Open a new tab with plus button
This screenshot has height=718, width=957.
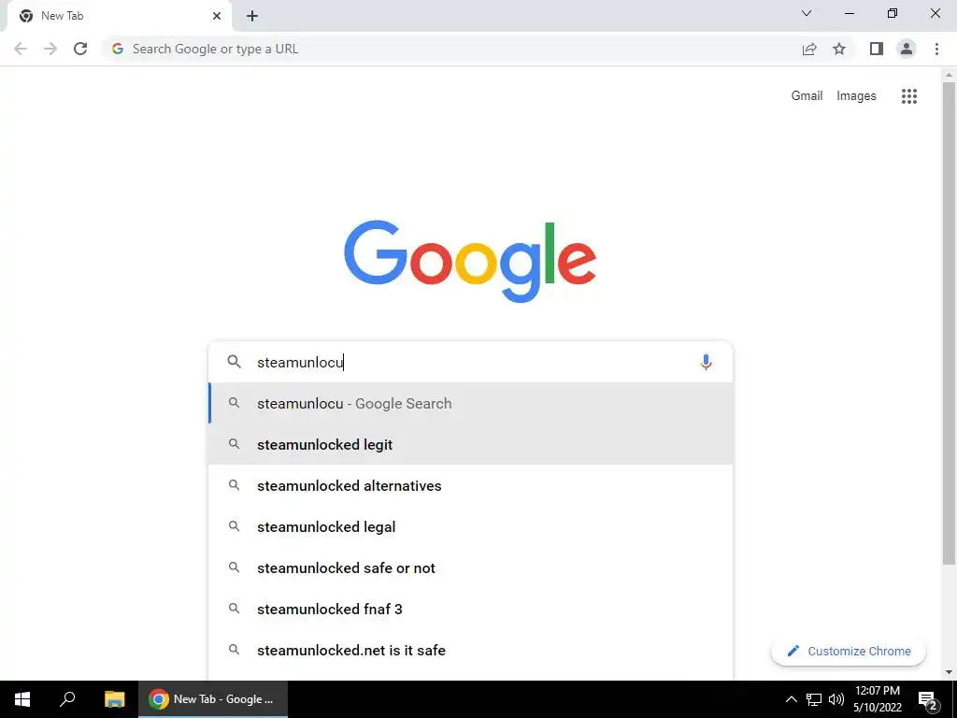pos(252,17)
